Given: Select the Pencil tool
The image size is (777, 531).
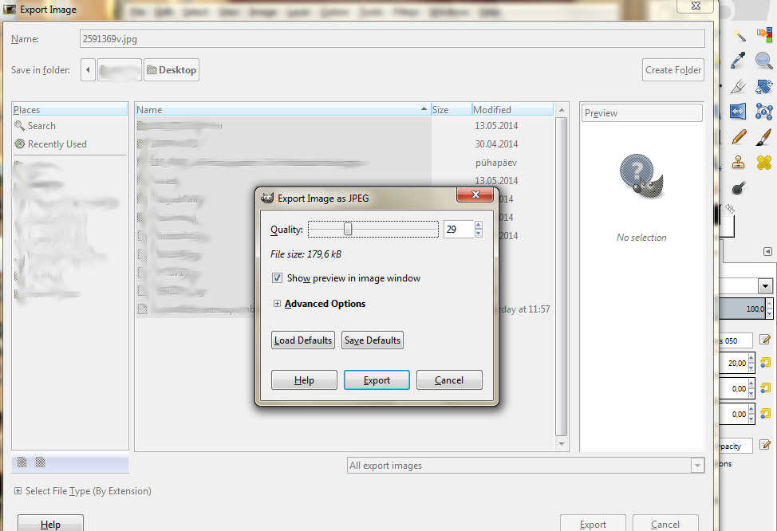Looking at the screenshot, I should click(739, 137).
